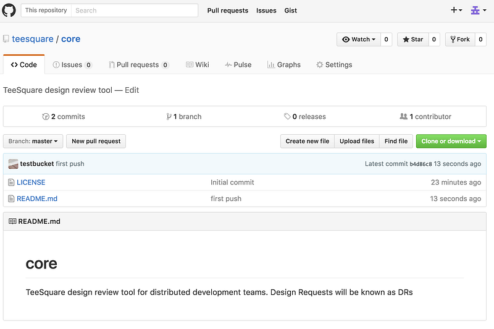Viewport: 494px width, 329px height.
Task: Open the plus create-new menu
Action: pyautogui.click(x=456, y=10)
